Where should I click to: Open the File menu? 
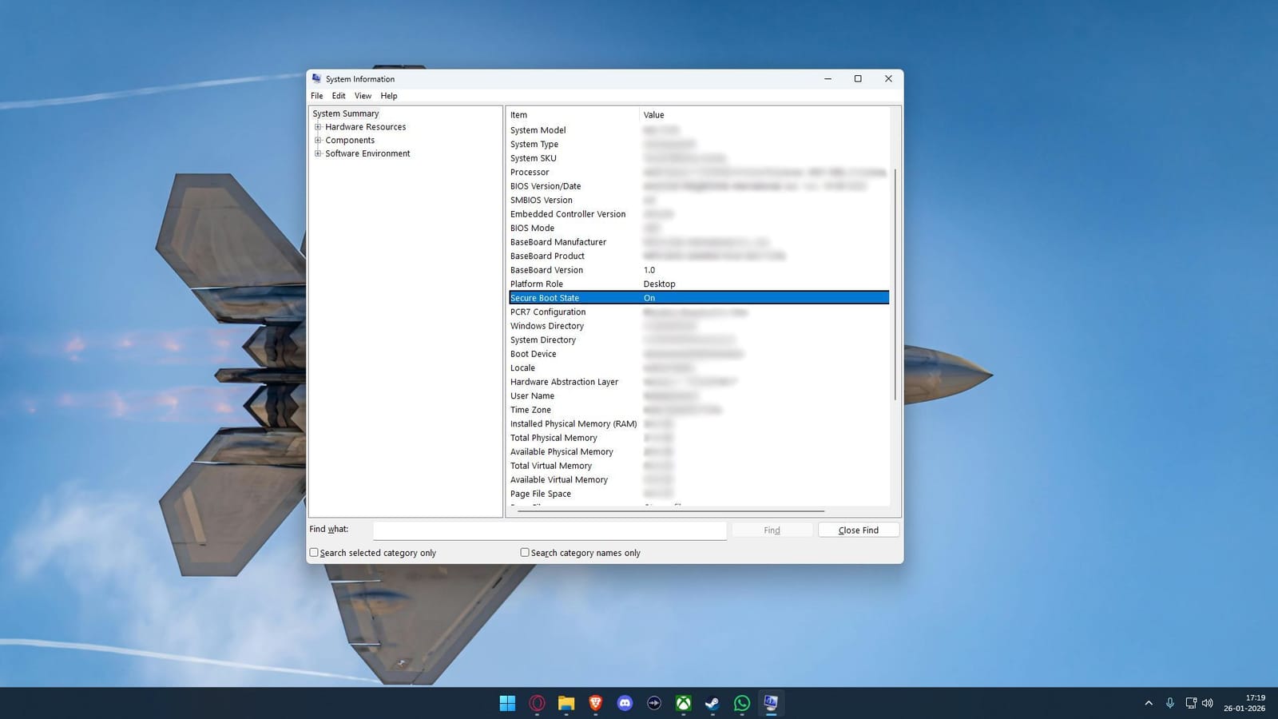316,95
